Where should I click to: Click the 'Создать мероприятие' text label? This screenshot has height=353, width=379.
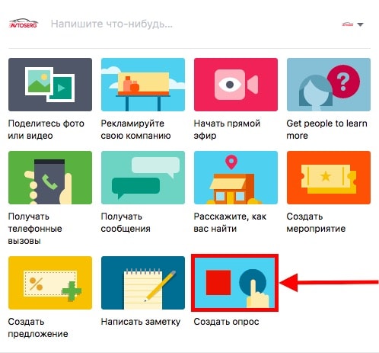click(x=316, y=223)
